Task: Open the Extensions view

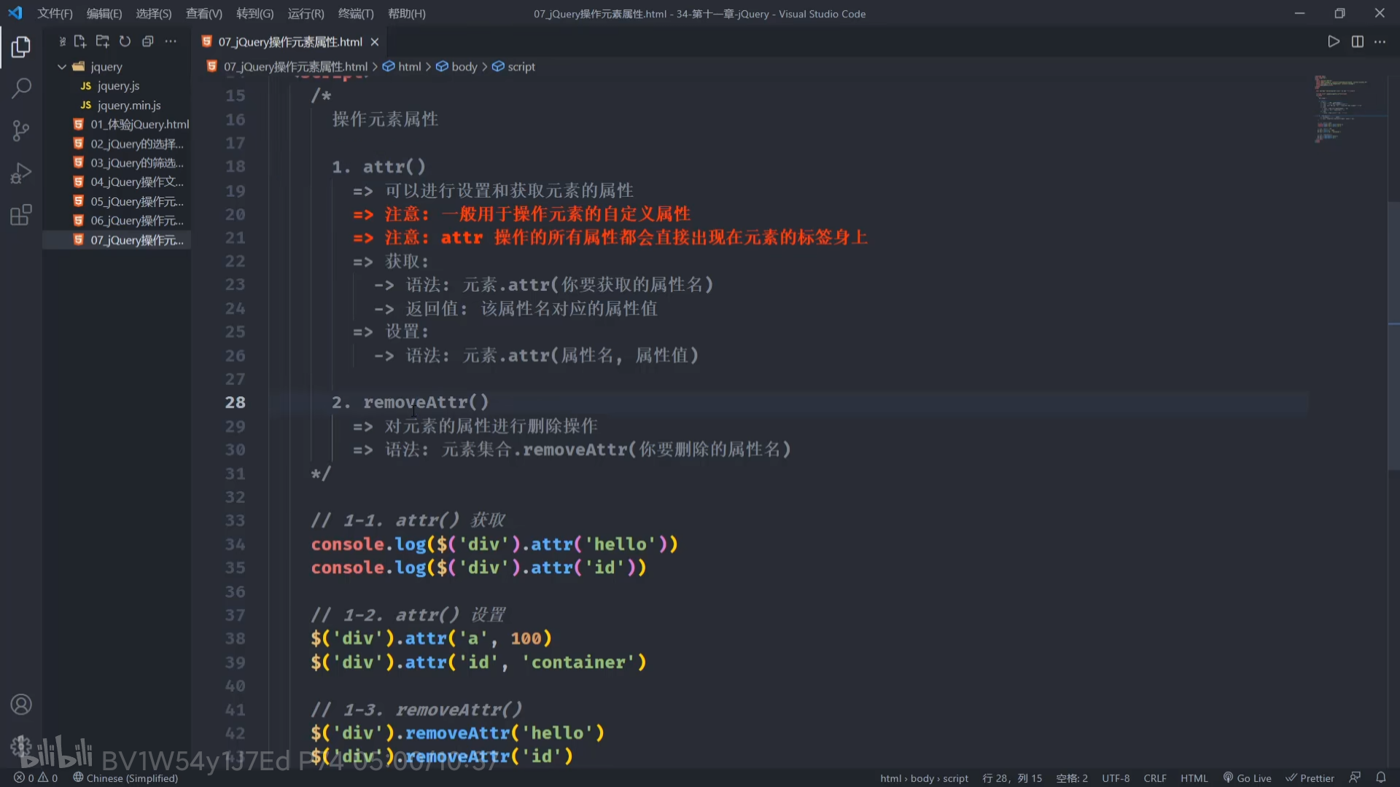Action: pos(21,216)
